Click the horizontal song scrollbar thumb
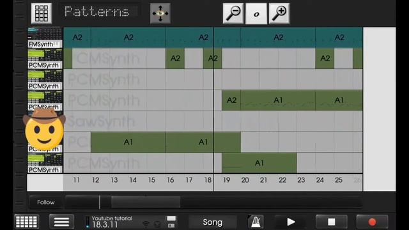The height and width of the screenshot is (230, 409). click(x=146, y=202)
